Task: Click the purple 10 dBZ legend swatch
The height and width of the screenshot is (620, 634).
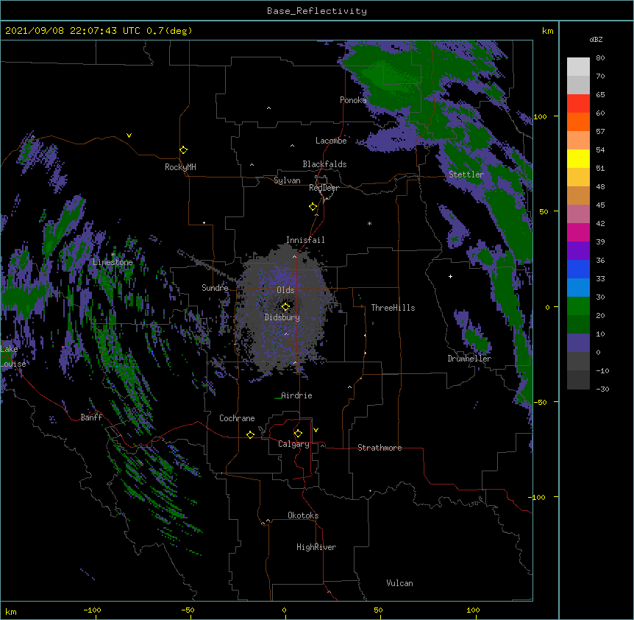Action: click(x=578, y=343)
